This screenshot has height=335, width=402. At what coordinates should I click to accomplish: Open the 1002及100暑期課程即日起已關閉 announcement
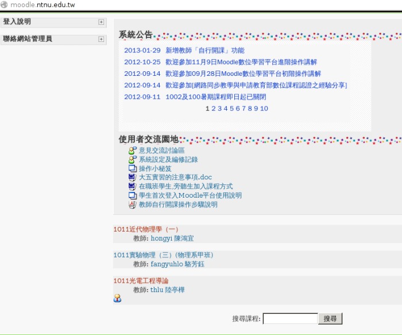216,97
